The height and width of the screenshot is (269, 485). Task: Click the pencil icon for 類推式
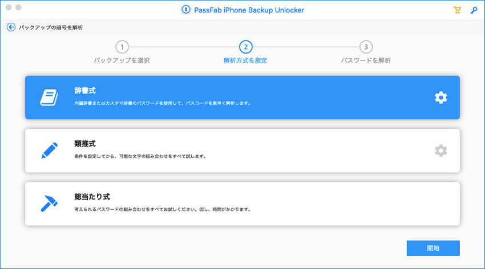point(49,150)
